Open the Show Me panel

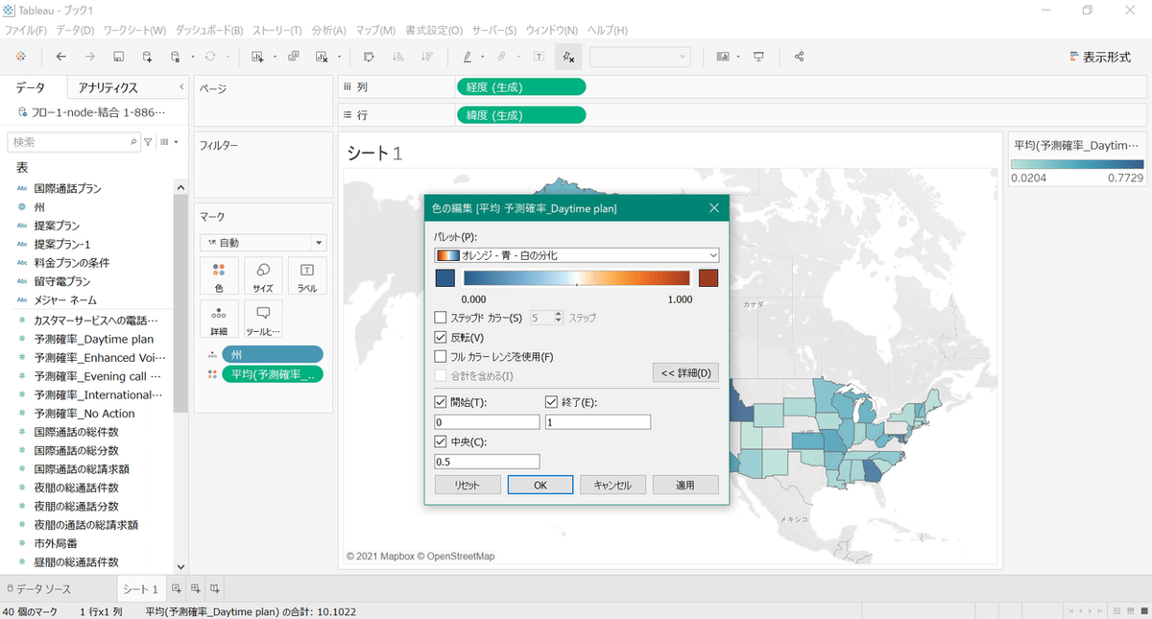pyautogui.click(x=1100, y=57)
